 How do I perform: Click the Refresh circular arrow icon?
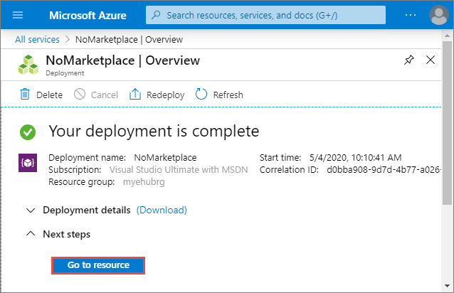tap(201, 95)
